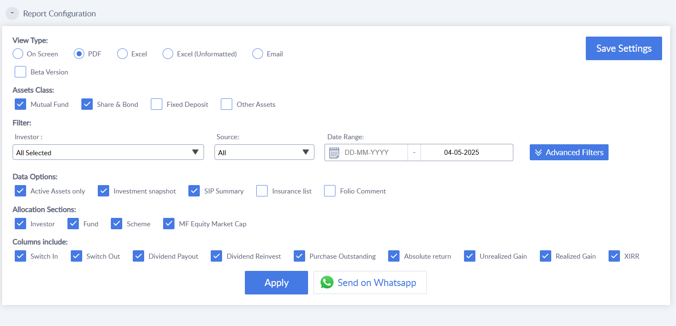676x326 pixels.
Task: Uncheck the Share & Bond checkbox
Action: click(x=87, y=104)
